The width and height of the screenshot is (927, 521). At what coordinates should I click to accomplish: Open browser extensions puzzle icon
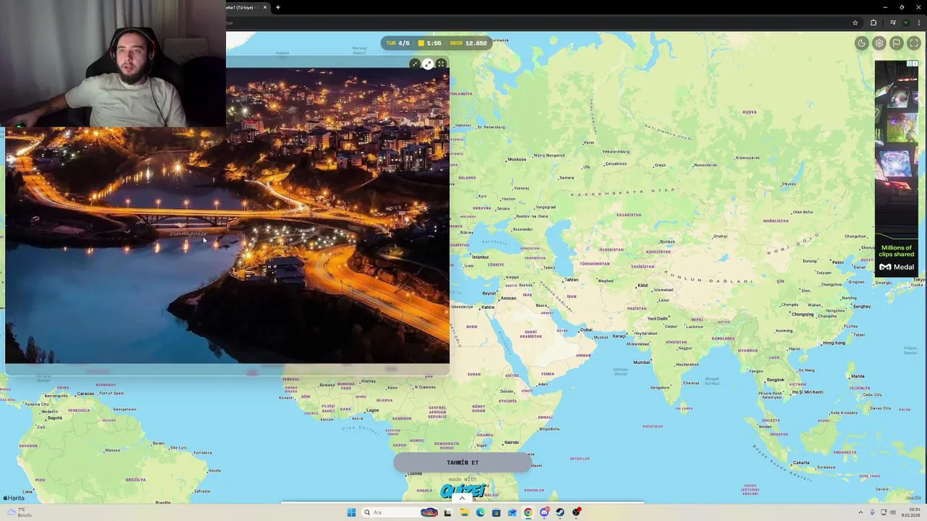tap(873, 22)
